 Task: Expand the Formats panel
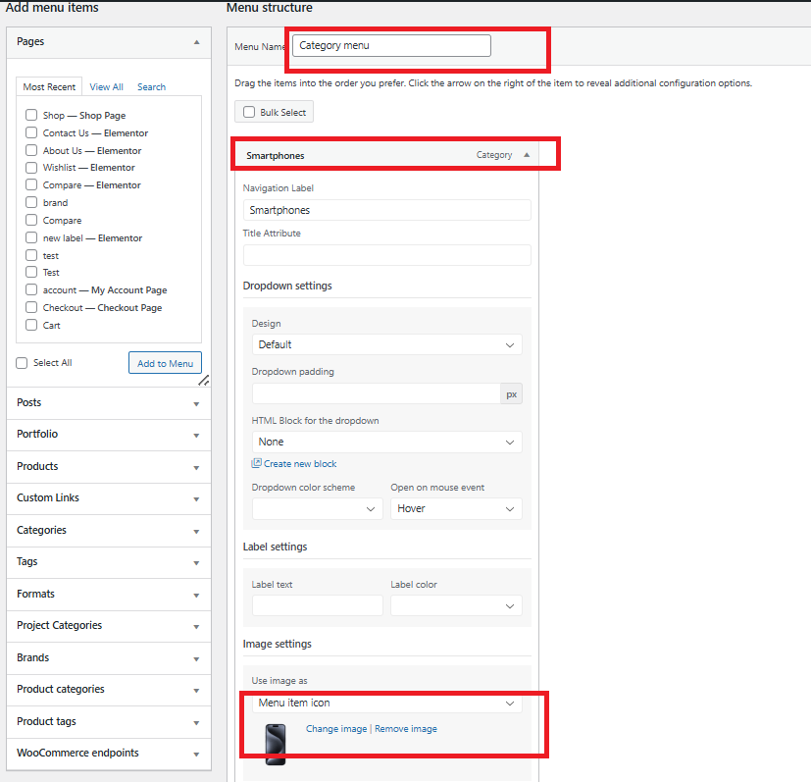(x=109, y=595)
